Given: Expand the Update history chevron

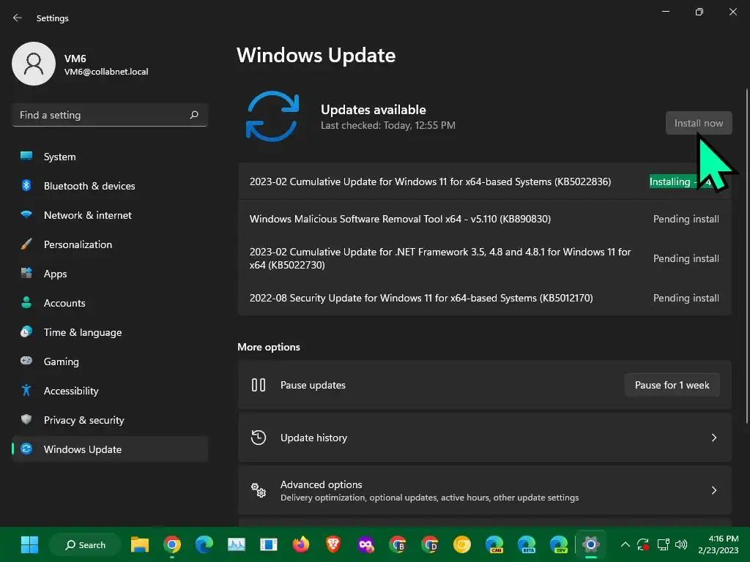Looking at the screenshot, I should coord(713,438).
